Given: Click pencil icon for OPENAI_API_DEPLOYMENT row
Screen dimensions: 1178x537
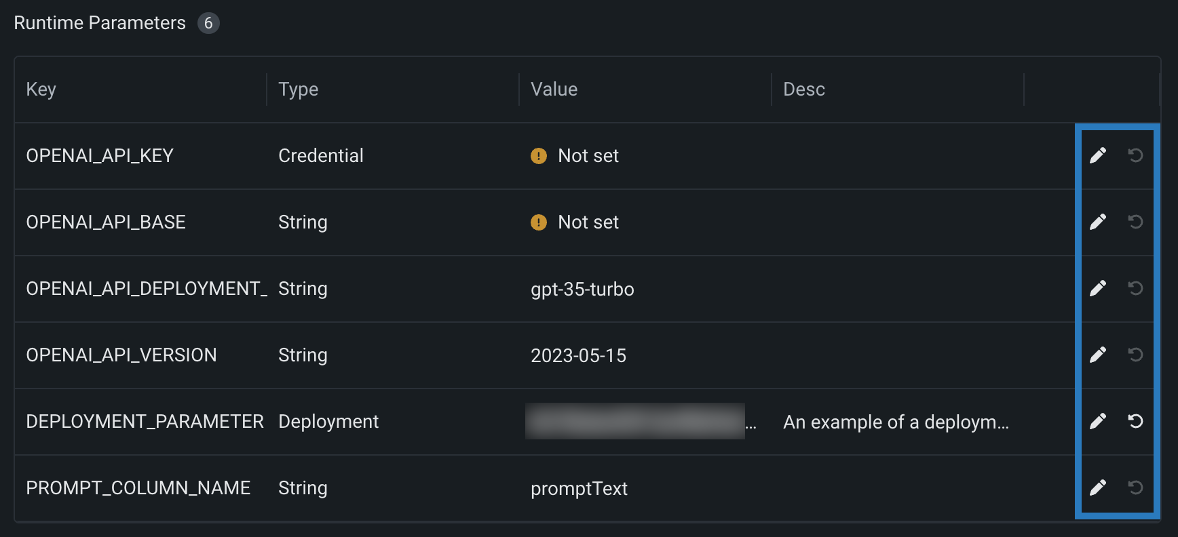Looking at the screenshot, I should point(1098,289).
